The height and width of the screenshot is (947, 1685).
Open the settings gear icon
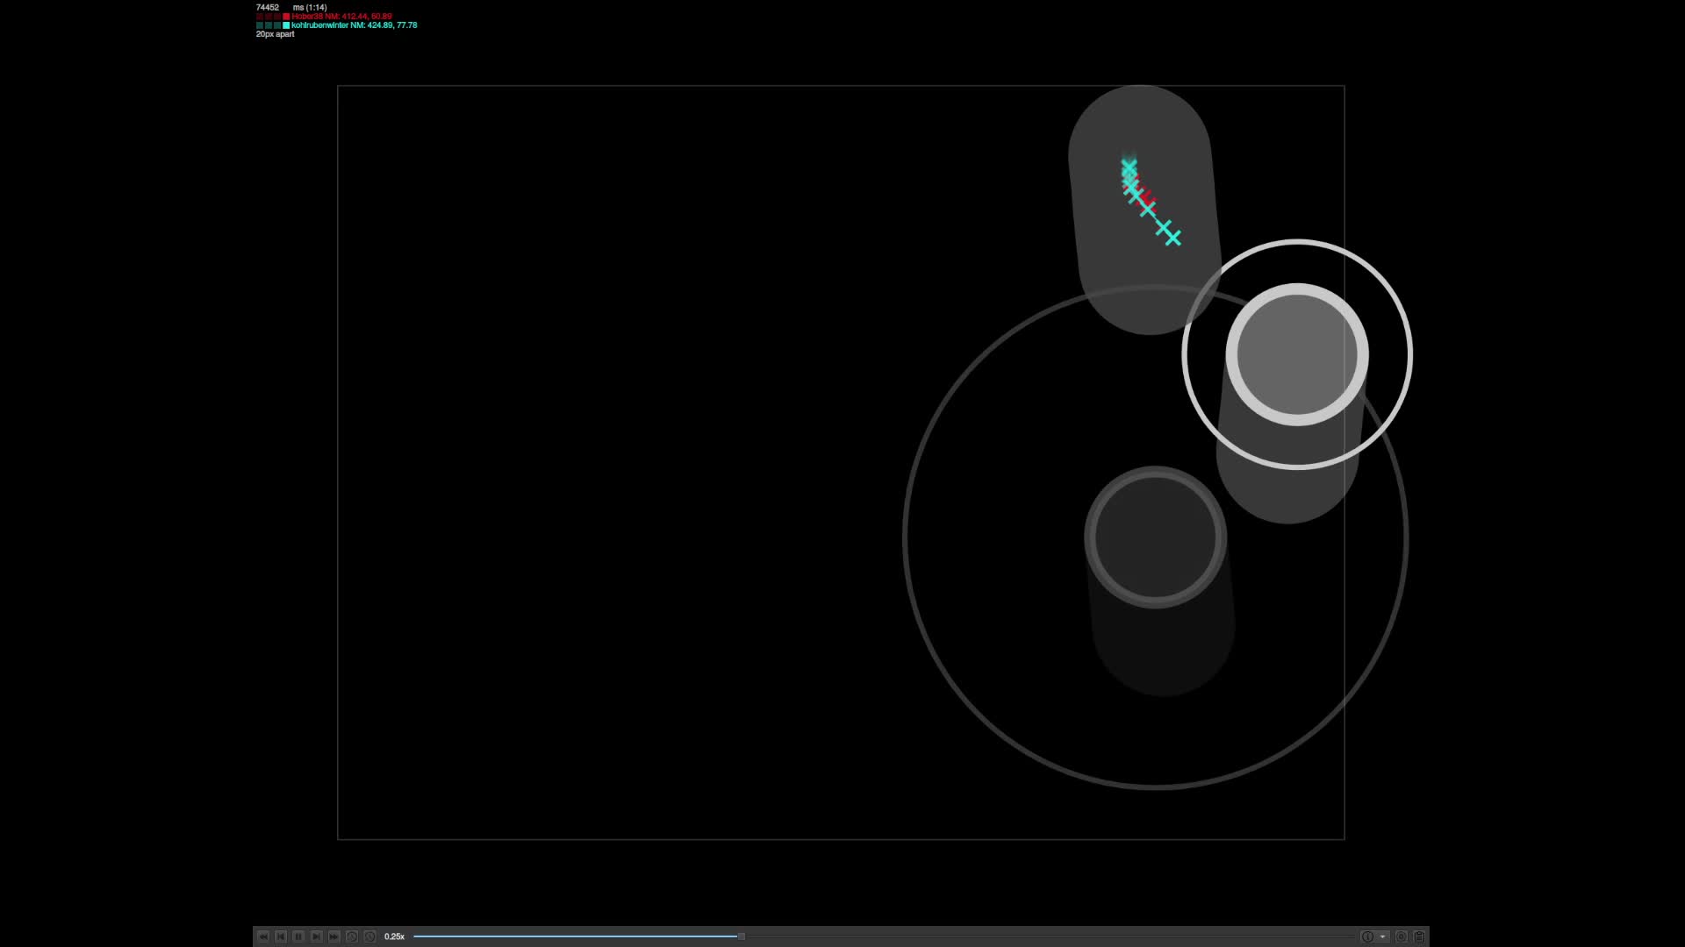(1401, 936)
